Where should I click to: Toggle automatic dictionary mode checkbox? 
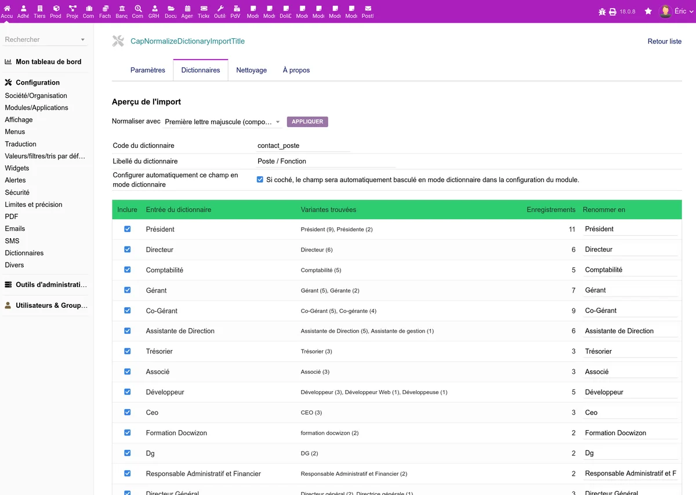pyautogui.click(x=260, y=180)
